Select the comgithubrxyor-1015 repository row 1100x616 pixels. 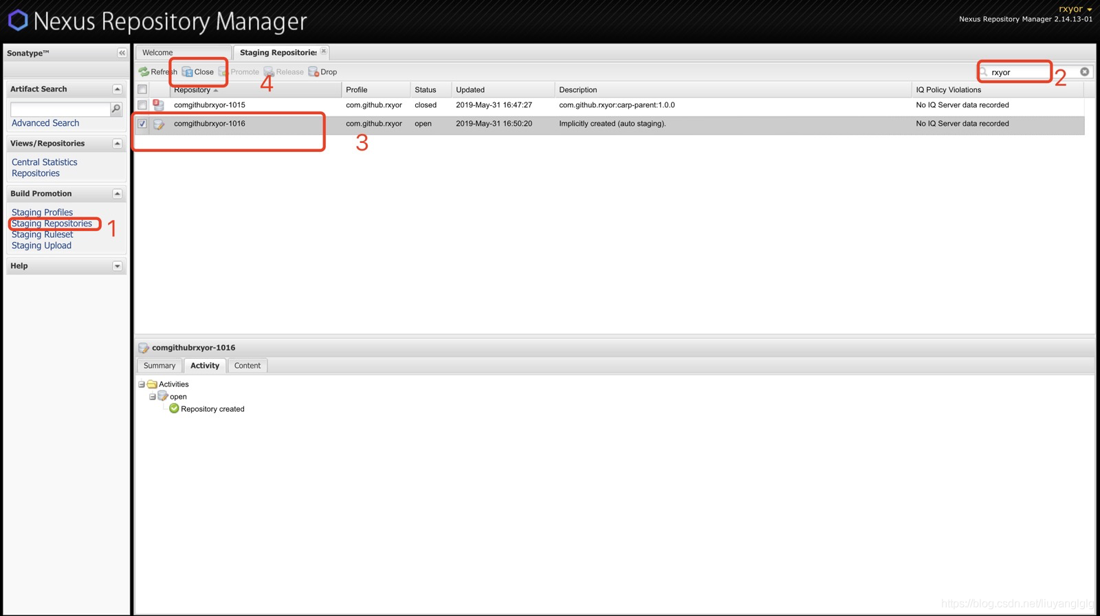click(610, 105)
